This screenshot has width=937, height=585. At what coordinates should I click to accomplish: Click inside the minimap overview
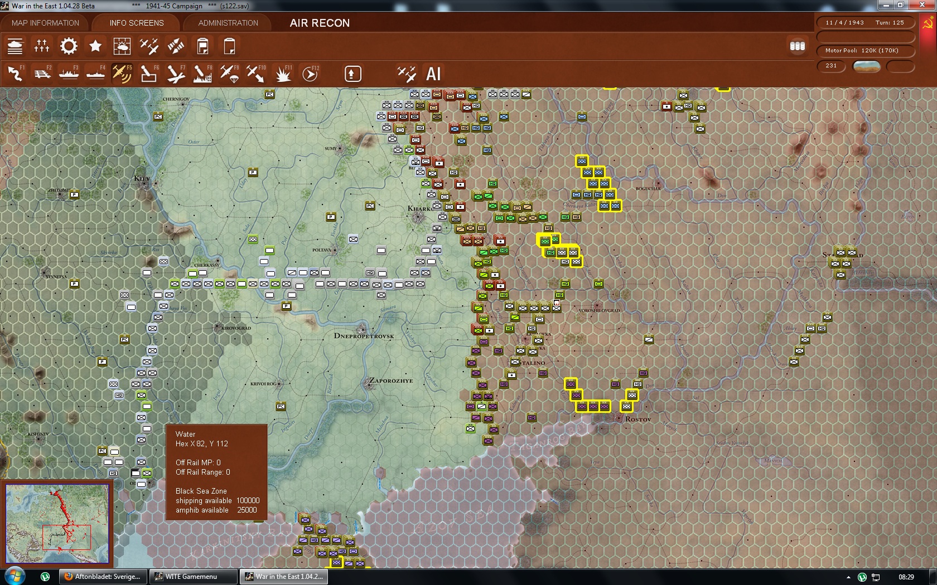pyautogui.click(x=57, y=524)
